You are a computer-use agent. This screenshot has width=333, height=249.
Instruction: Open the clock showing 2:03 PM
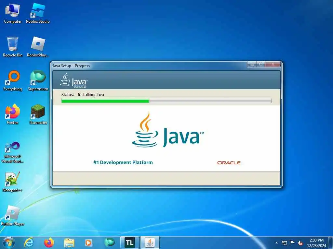(316, 243)
